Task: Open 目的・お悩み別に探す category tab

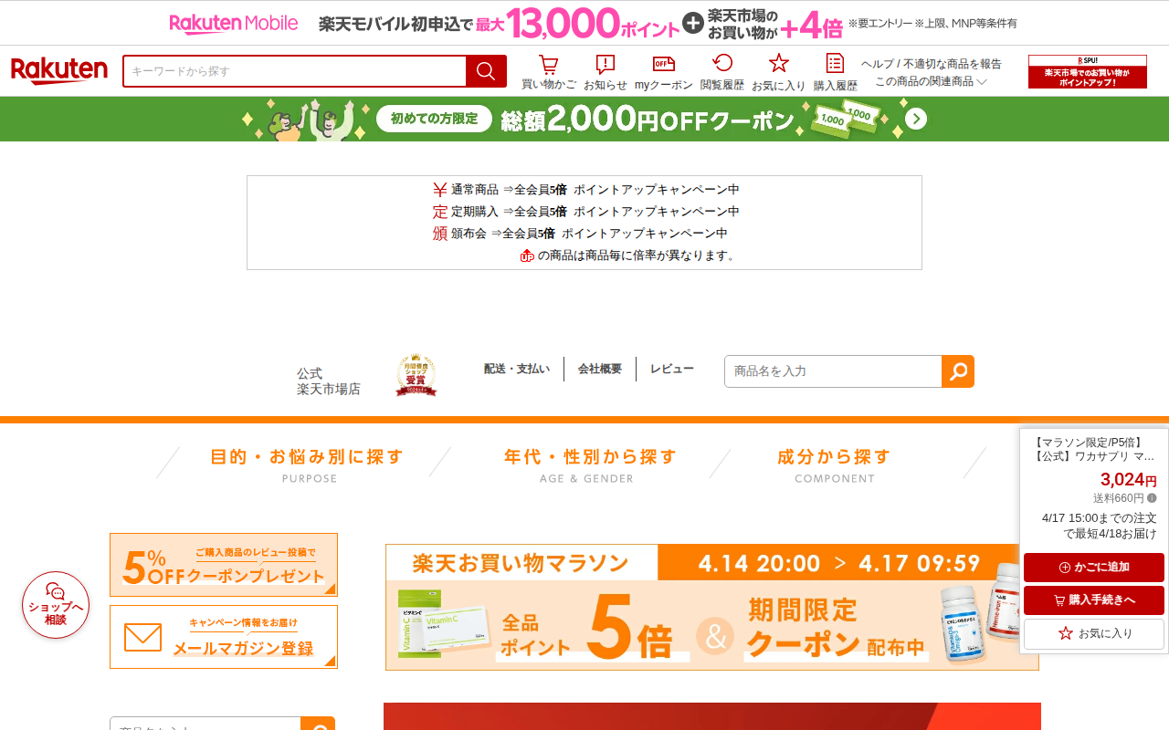Action: pyautogui.click(x=307, y=464)
